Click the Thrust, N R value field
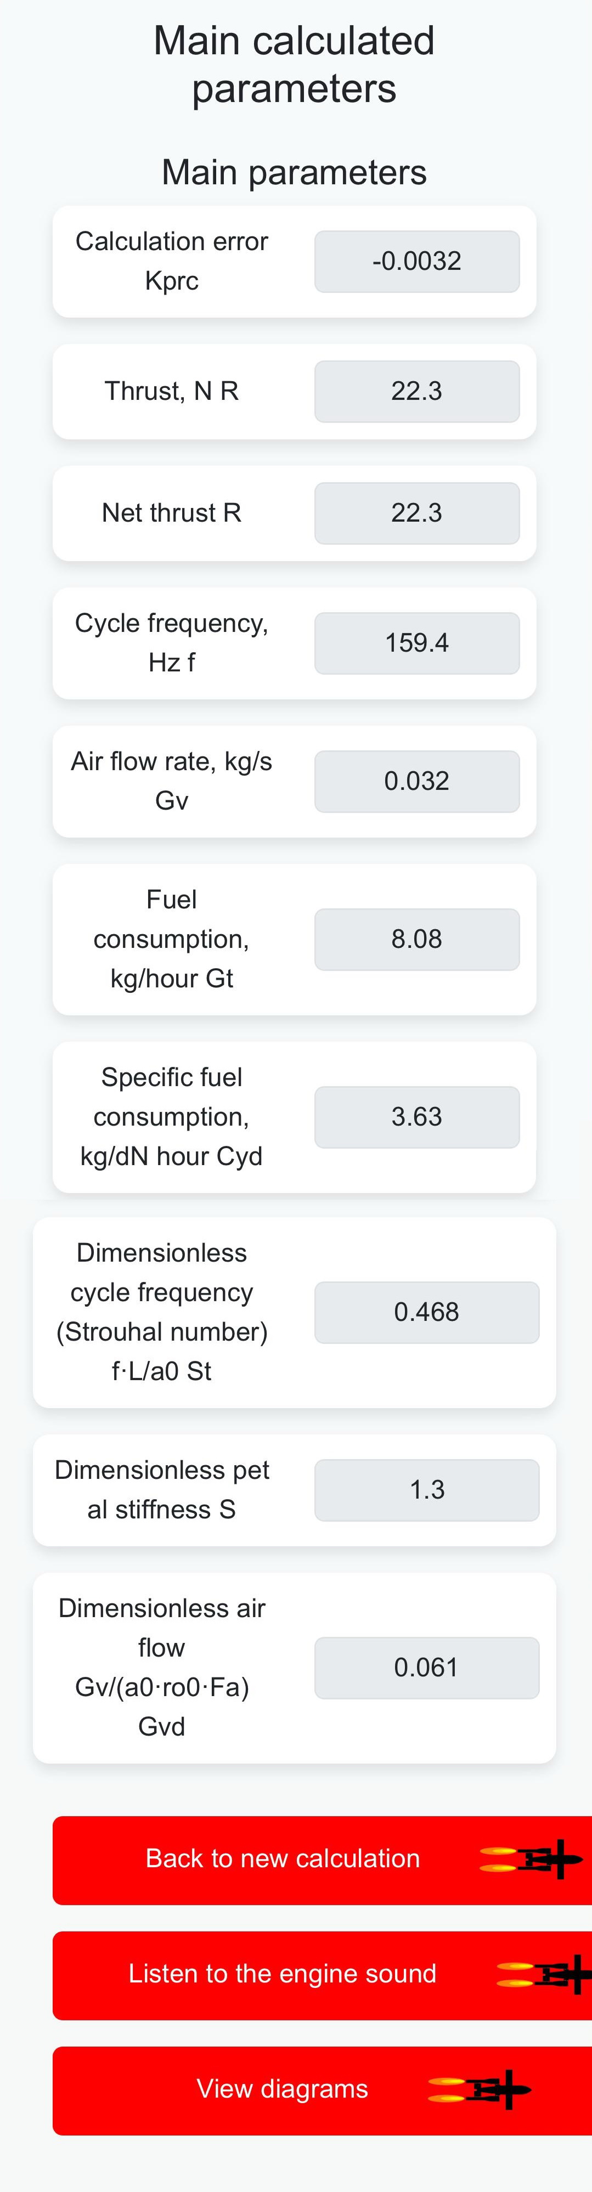 pos(417,392)
